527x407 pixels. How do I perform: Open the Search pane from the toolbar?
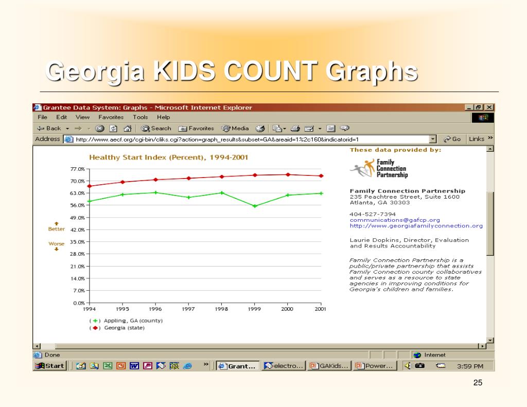(x=156, y=129)
